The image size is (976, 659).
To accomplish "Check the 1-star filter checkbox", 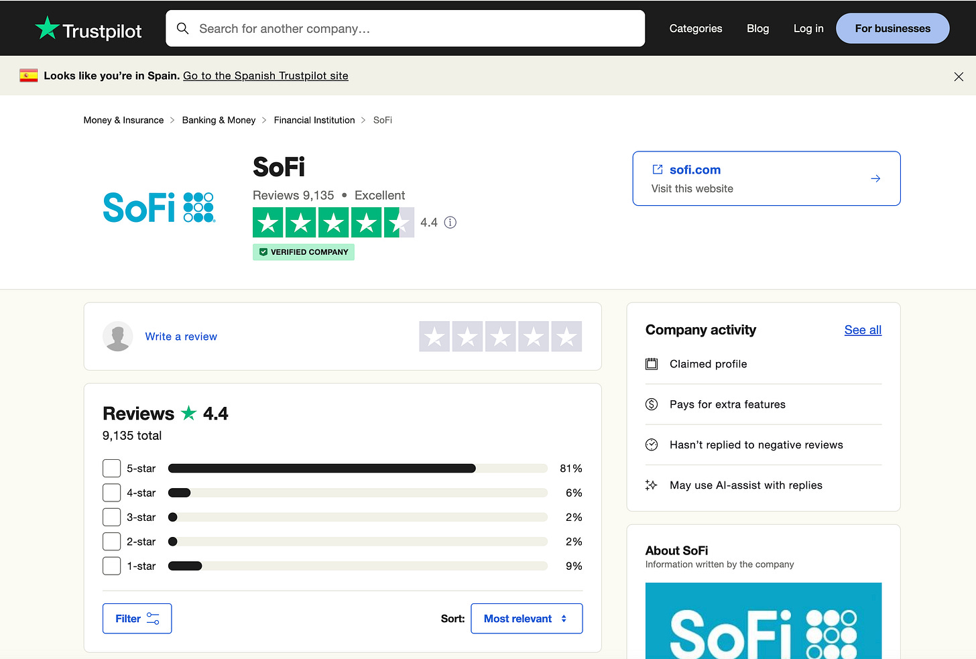I will (112, 566).
